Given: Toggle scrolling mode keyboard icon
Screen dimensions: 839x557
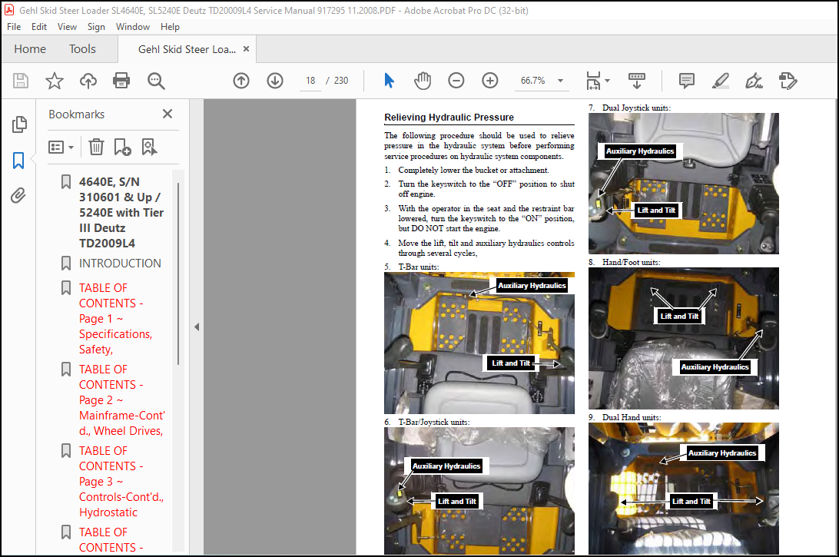Looking at the screenshot, I should click(636, 81).
